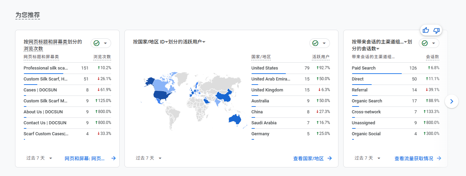Select United States country row
This screenshot has width=466, height=176.
tap(291, 68)
